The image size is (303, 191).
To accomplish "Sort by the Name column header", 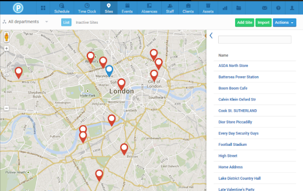I will (223, 55).
